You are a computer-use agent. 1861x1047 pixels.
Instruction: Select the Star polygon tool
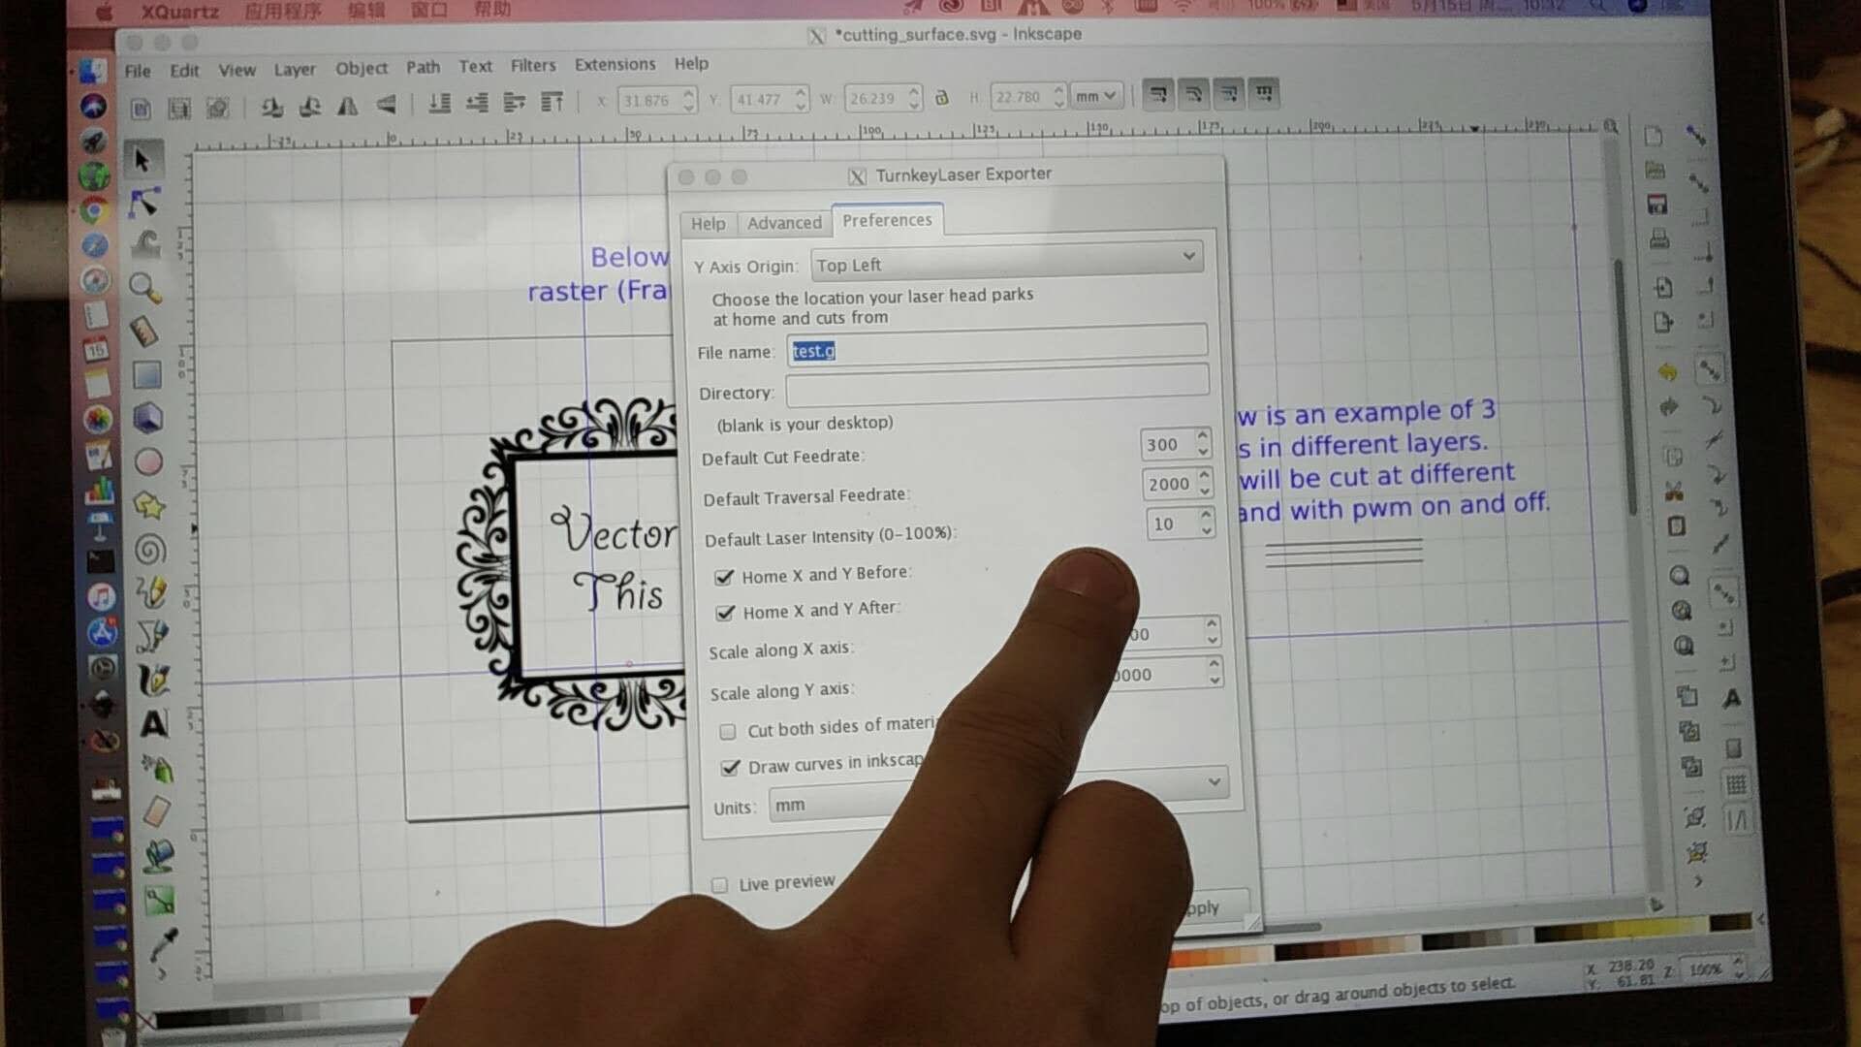pyautogui.click(x=149, y=505)
